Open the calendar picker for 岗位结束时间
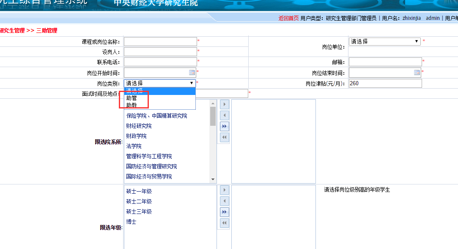The width and height of the screenshot is (458, 249). pyautogui.click(x=417, y=73)
